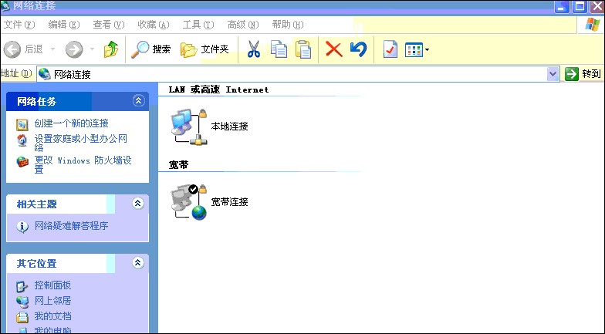Expand the address bar dropdown
This screenshot has width=605, height=334.
click(553, 74)
